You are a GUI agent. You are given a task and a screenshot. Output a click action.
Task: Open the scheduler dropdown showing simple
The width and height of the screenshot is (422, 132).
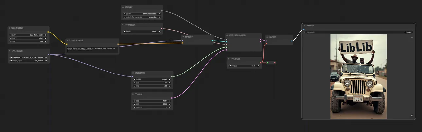click(152, 79)
